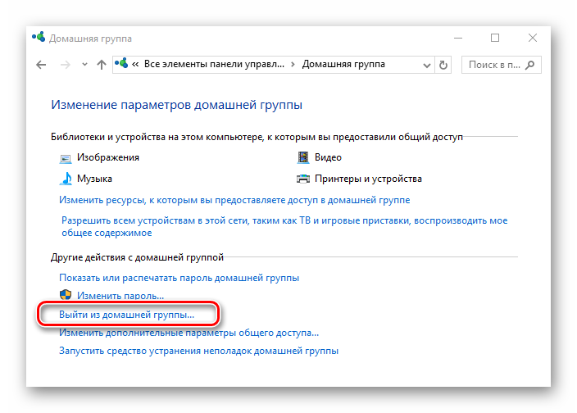Maximize the Домашняя группа window
Viewport: 577px width, 413px height.
pos(495,38)
